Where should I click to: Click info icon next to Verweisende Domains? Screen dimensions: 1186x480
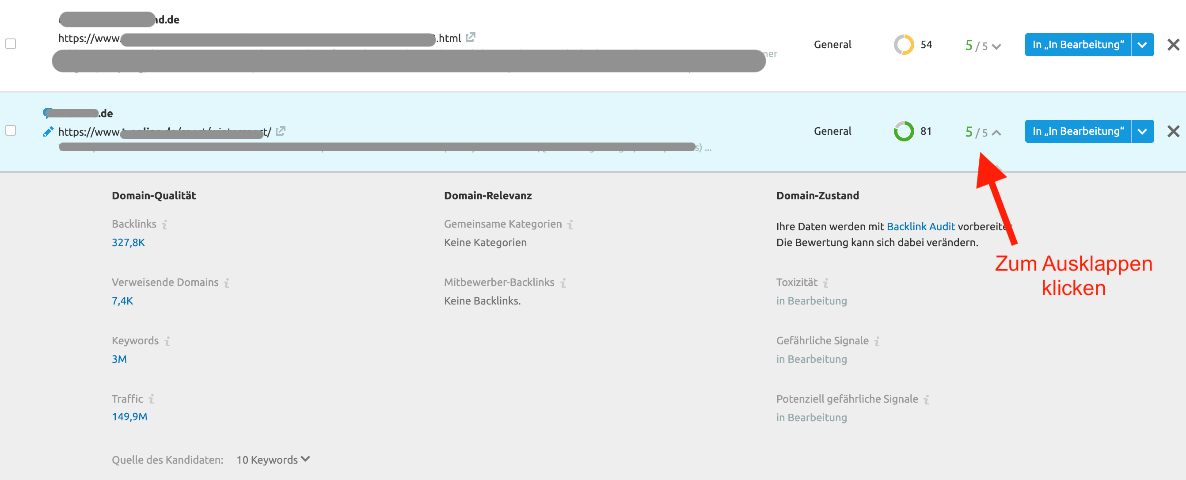[227, 282]
